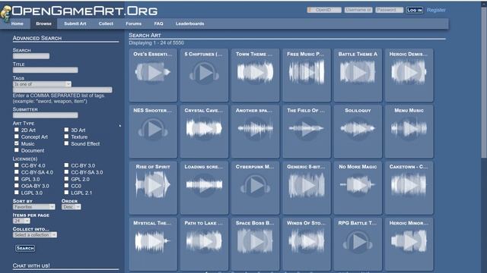Play the Another spa... track preview
487x273 pixels.
(x=256, y=129)
